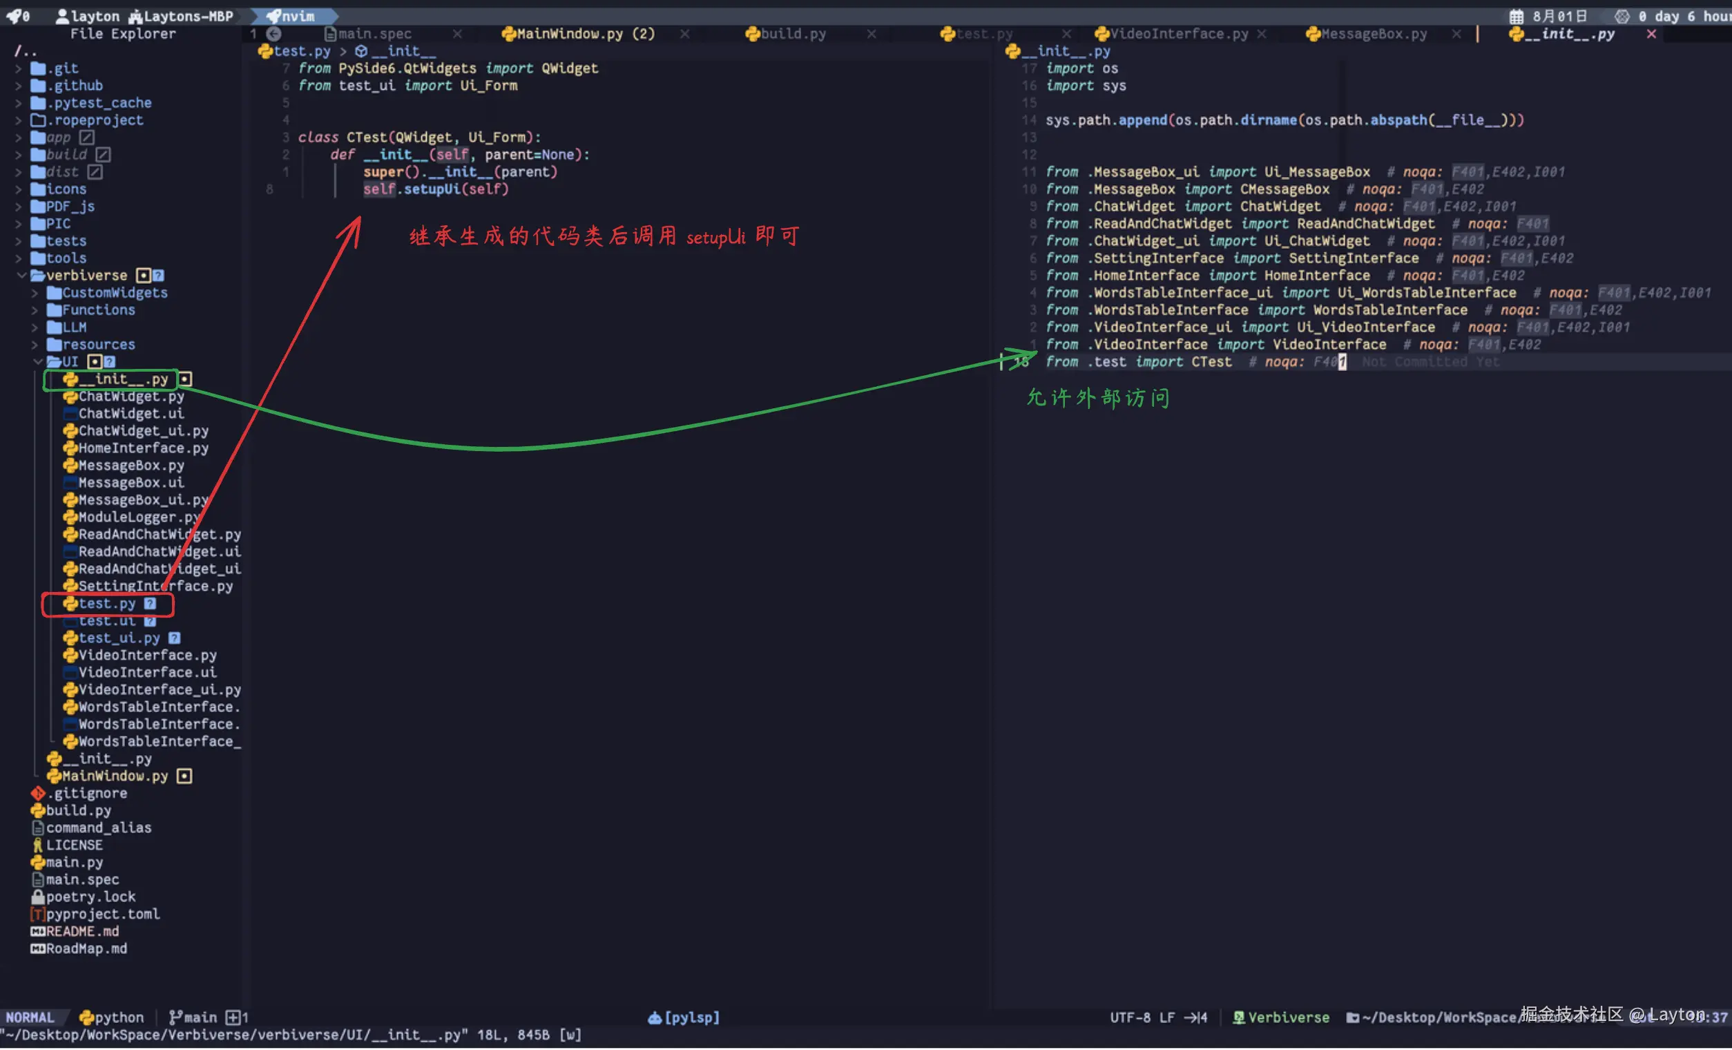Click the modified marker beside MainWindow.py in tree
Viewport: 1732px width, 1050px height.
point(184,776)
